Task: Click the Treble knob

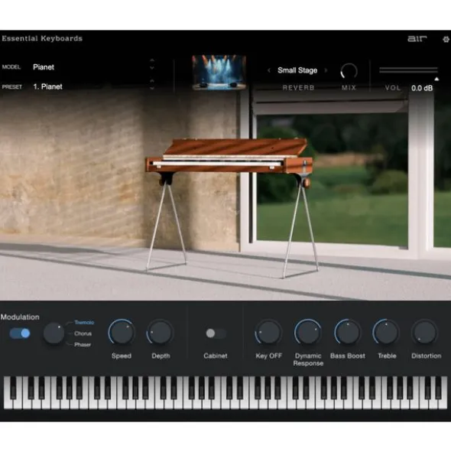Action: click(x=386, y=333)
